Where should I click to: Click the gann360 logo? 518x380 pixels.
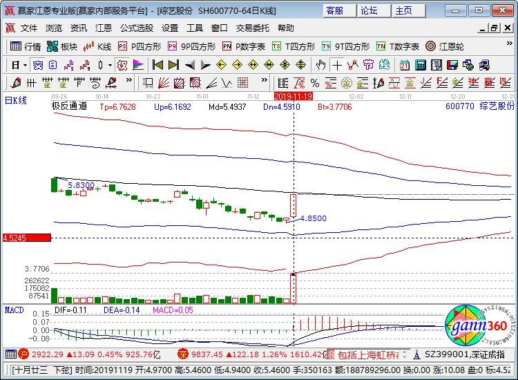(479, 325)
